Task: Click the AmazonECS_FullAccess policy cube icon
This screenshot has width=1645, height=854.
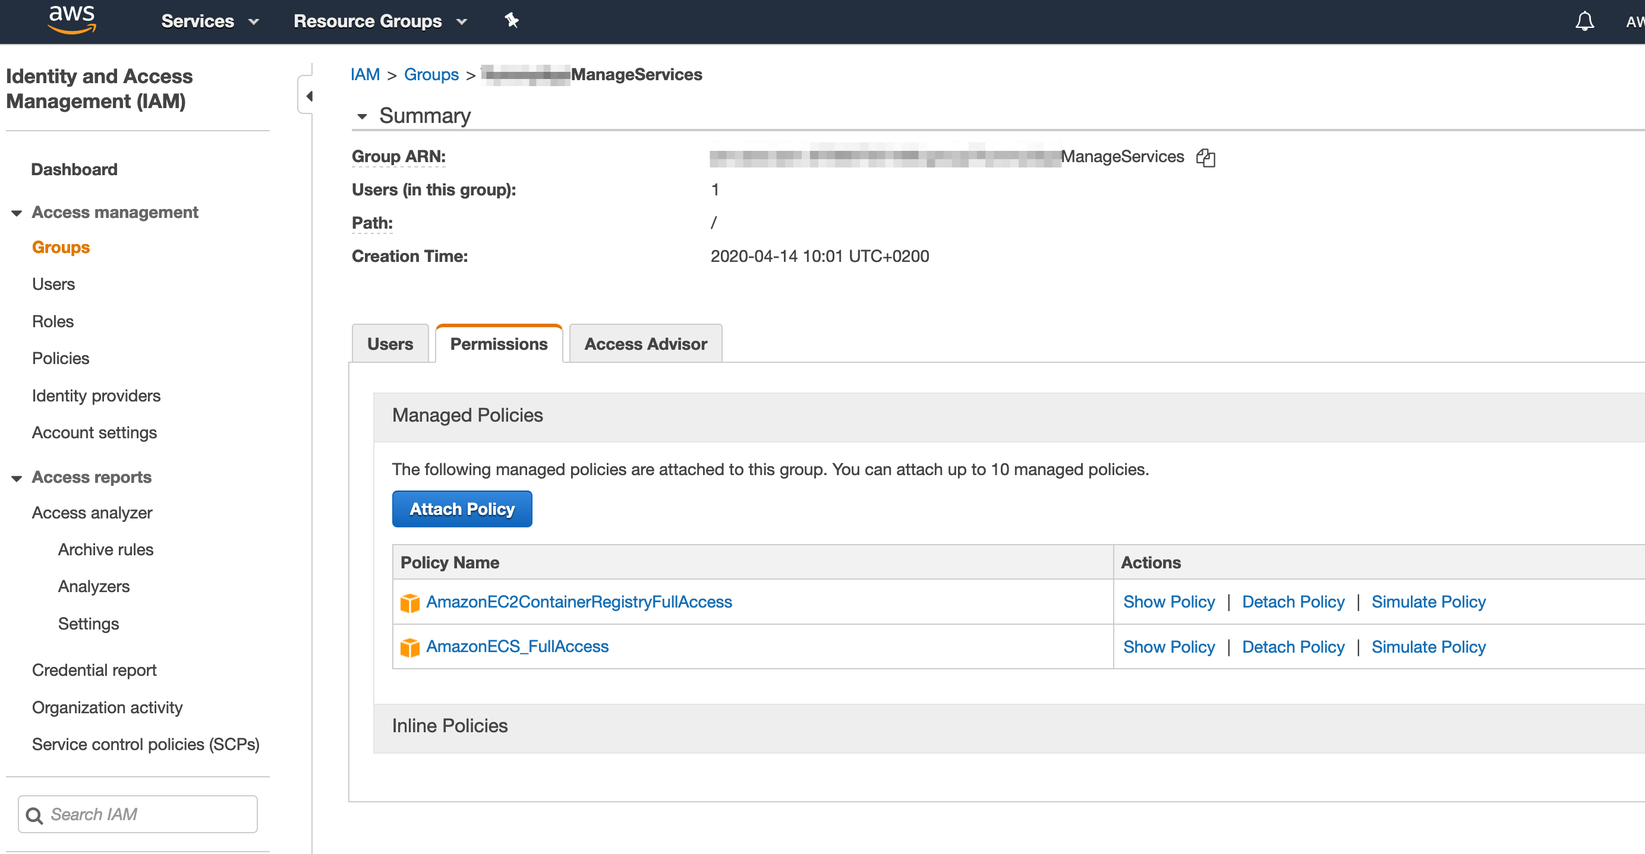Action: (409, 647)
